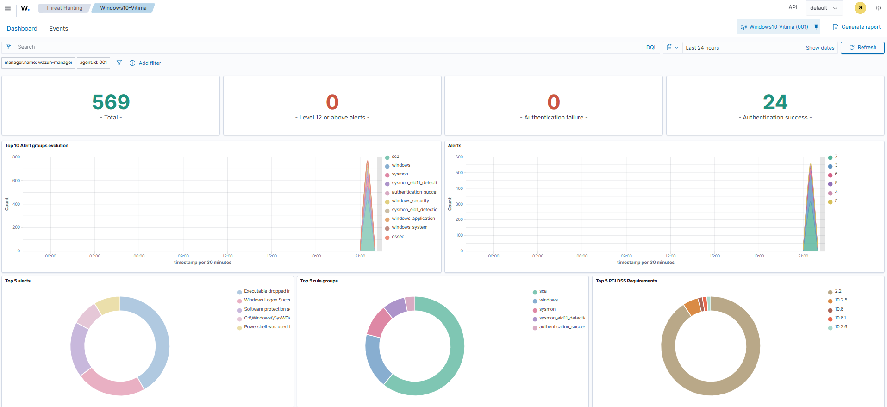
Task: Toggle level 3 in Alerts legend
Action: pos(833,165)
